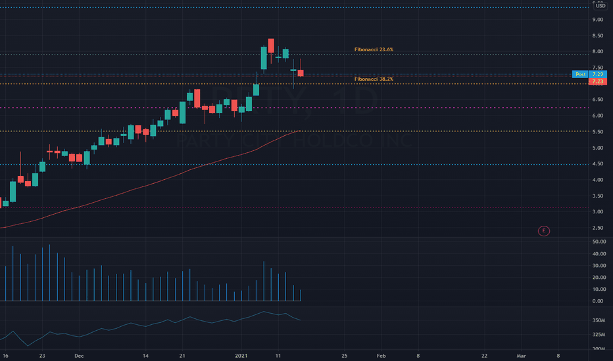Viewport: 613px width, 361px height.
Task: Click the '16' date axis label
Action: point(5,356)
